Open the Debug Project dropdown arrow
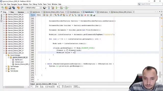The height and width of the screenshot is (91, 163). (x=64, y=8)
